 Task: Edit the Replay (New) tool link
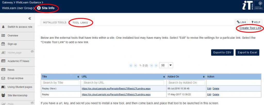[209, 89]
